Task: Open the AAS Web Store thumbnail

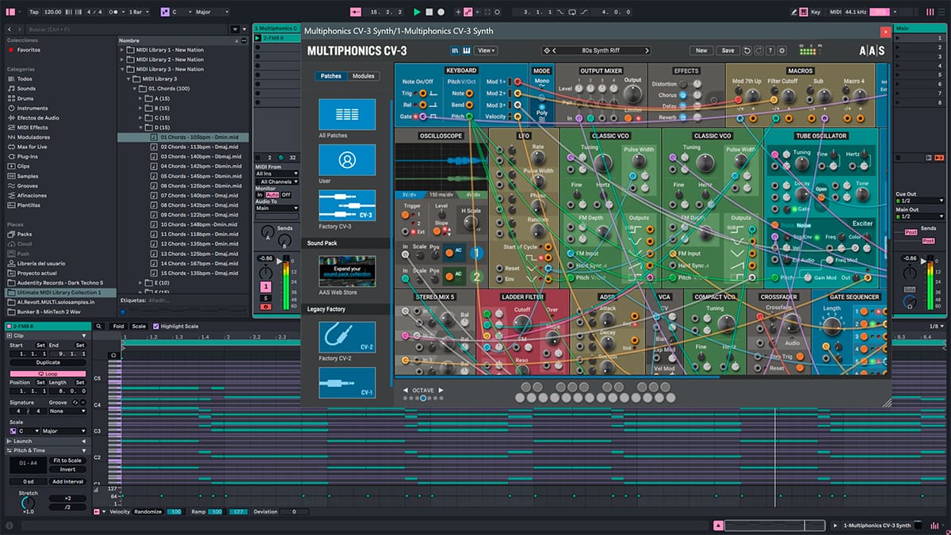Action: pos(347,271)
